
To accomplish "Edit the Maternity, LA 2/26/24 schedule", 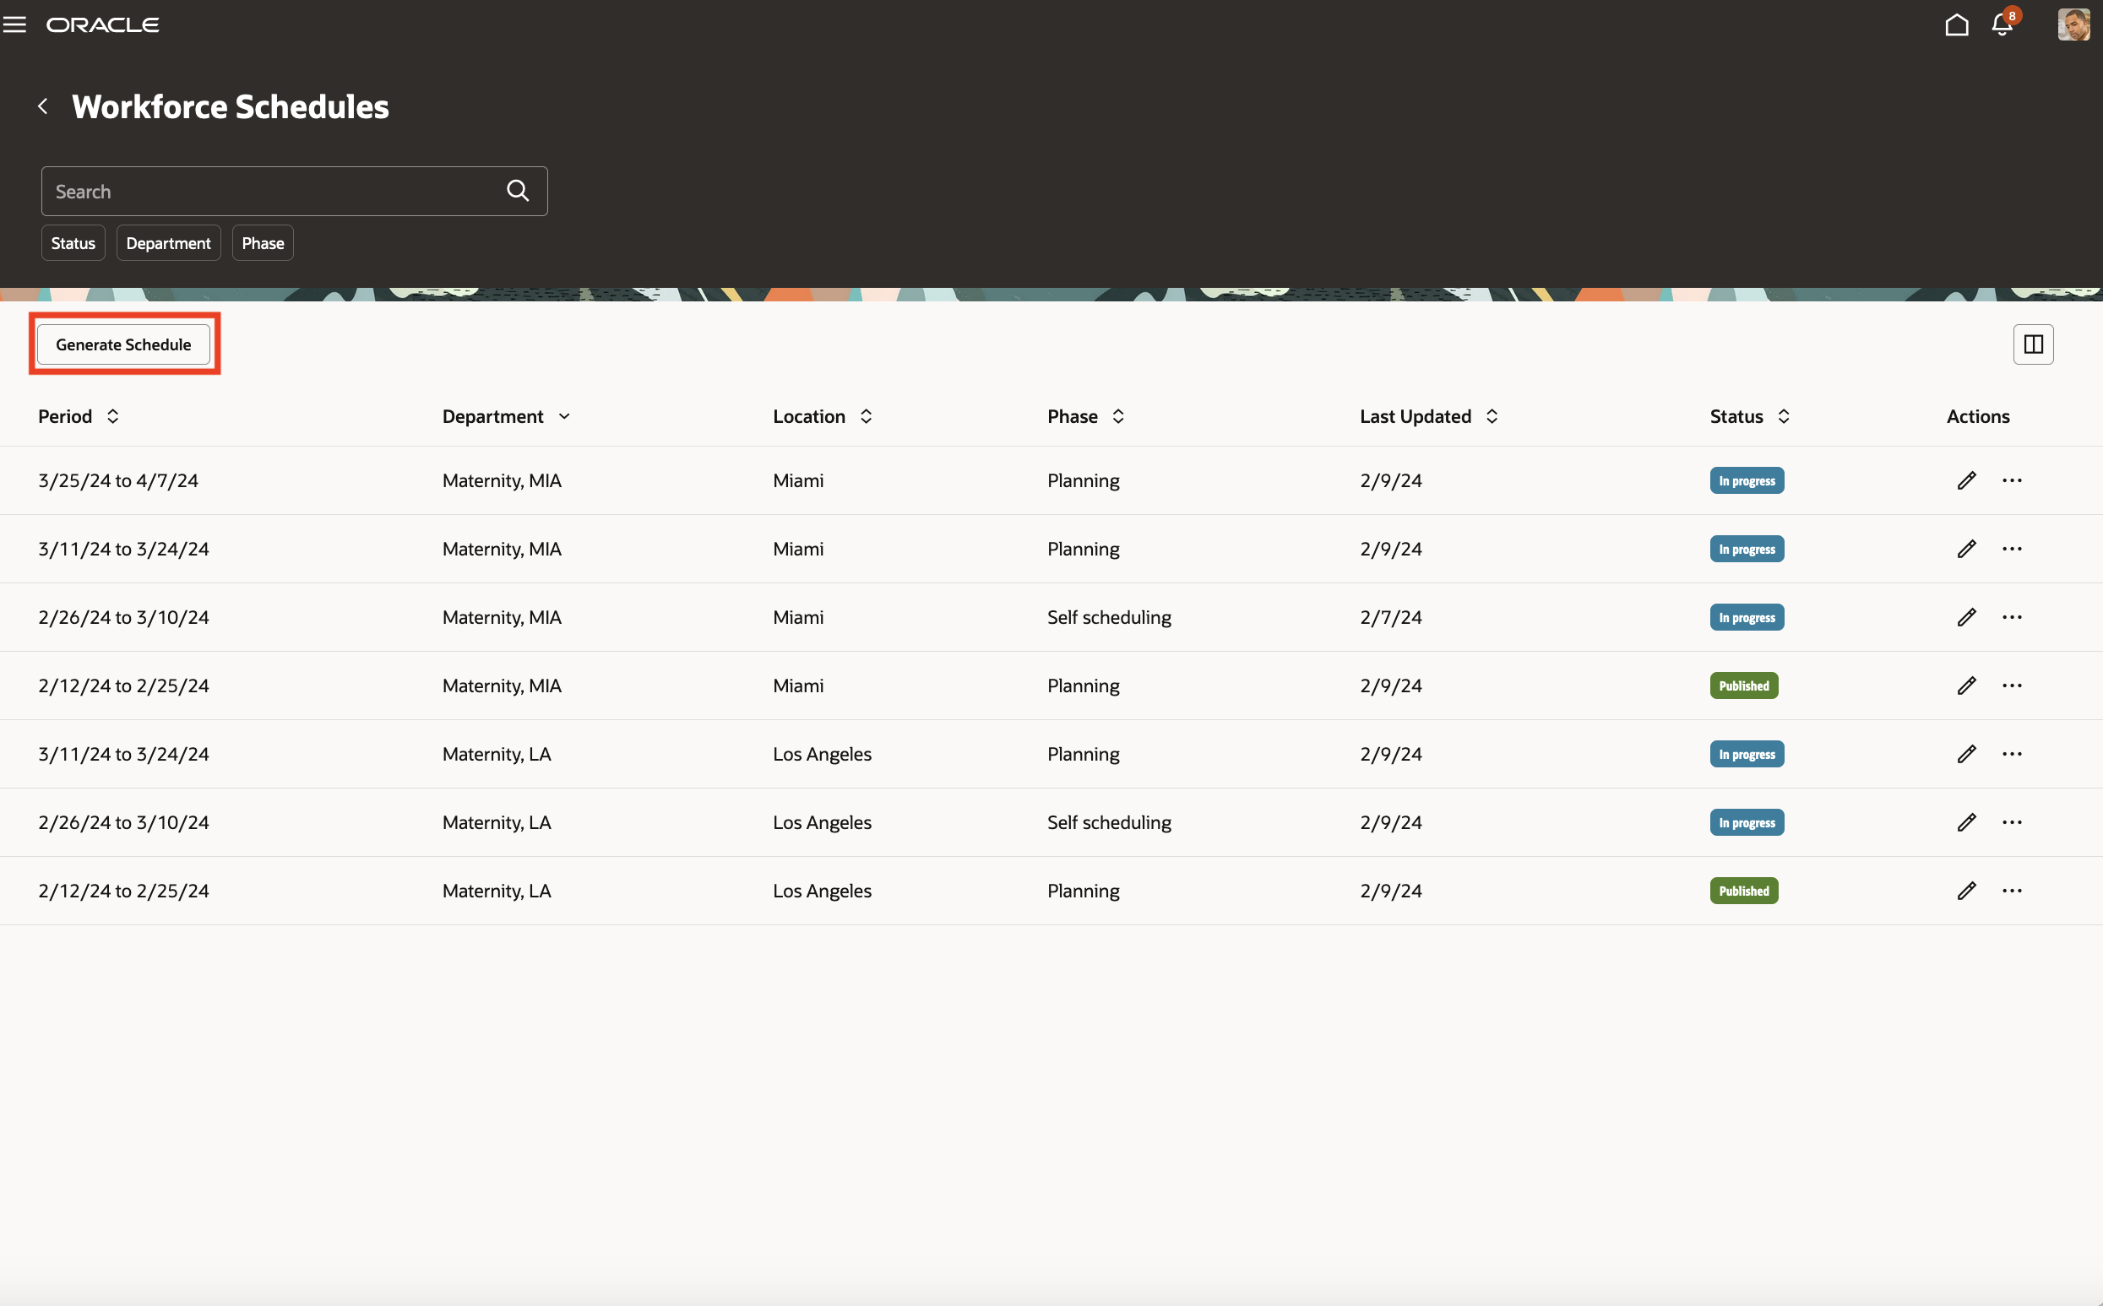I will pyautogui.click(x=1966, y=822).
